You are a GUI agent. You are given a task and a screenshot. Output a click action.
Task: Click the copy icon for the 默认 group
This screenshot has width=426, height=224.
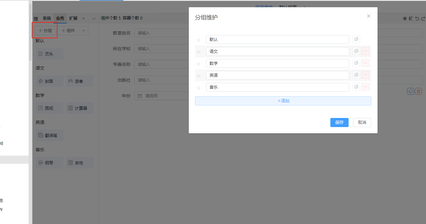[356, 39]
